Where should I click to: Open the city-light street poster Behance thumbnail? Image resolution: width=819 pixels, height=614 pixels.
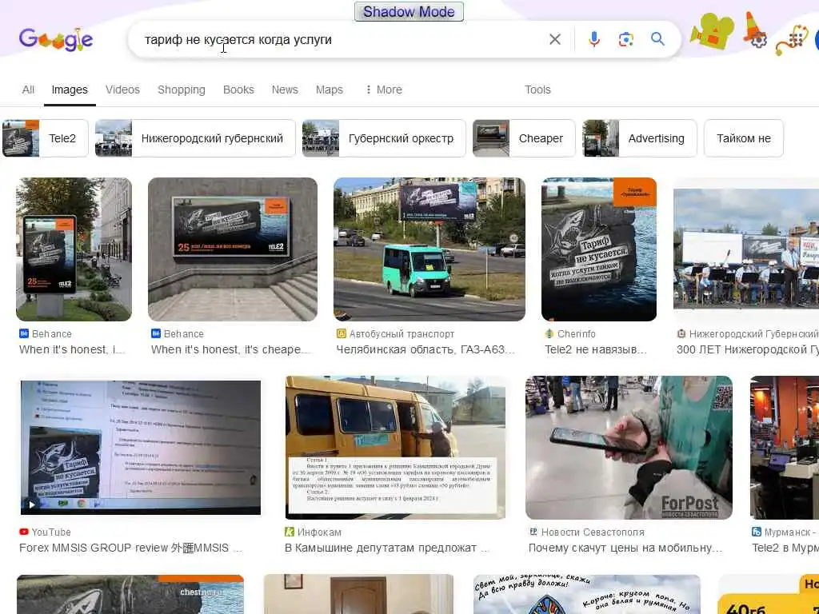[74, 249]
